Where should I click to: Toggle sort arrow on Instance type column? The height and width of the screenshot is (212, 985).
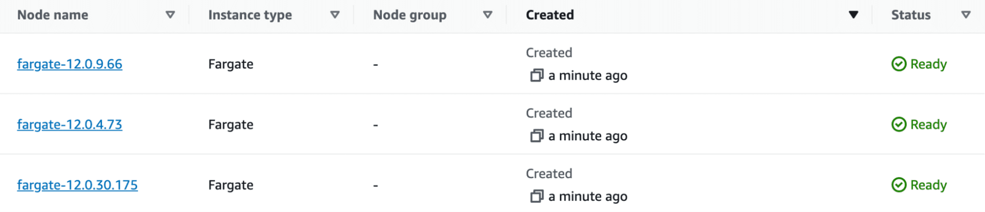(335, 15)
